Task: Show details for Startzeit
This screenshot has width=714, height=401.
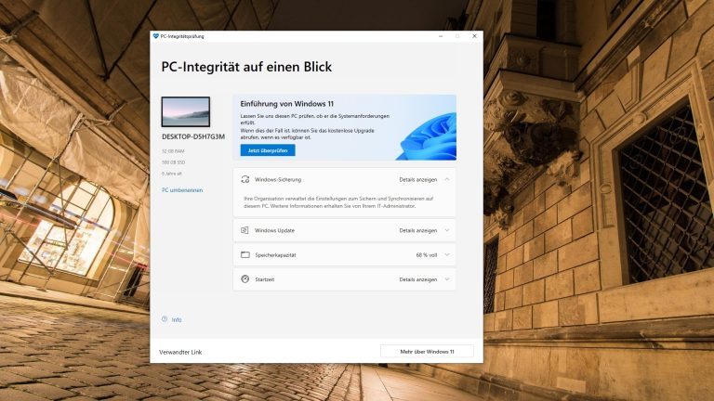Action: (418, 279)
